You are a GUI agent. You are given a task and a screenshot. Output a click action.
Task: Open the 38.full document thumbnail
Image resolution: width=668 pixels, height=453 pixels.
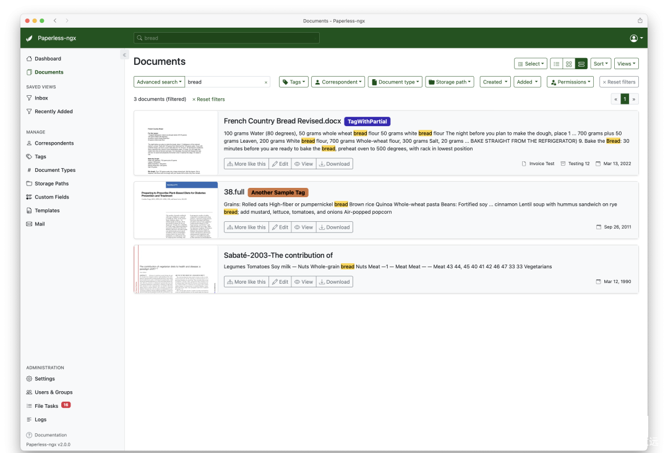click(x=176, y=210)
